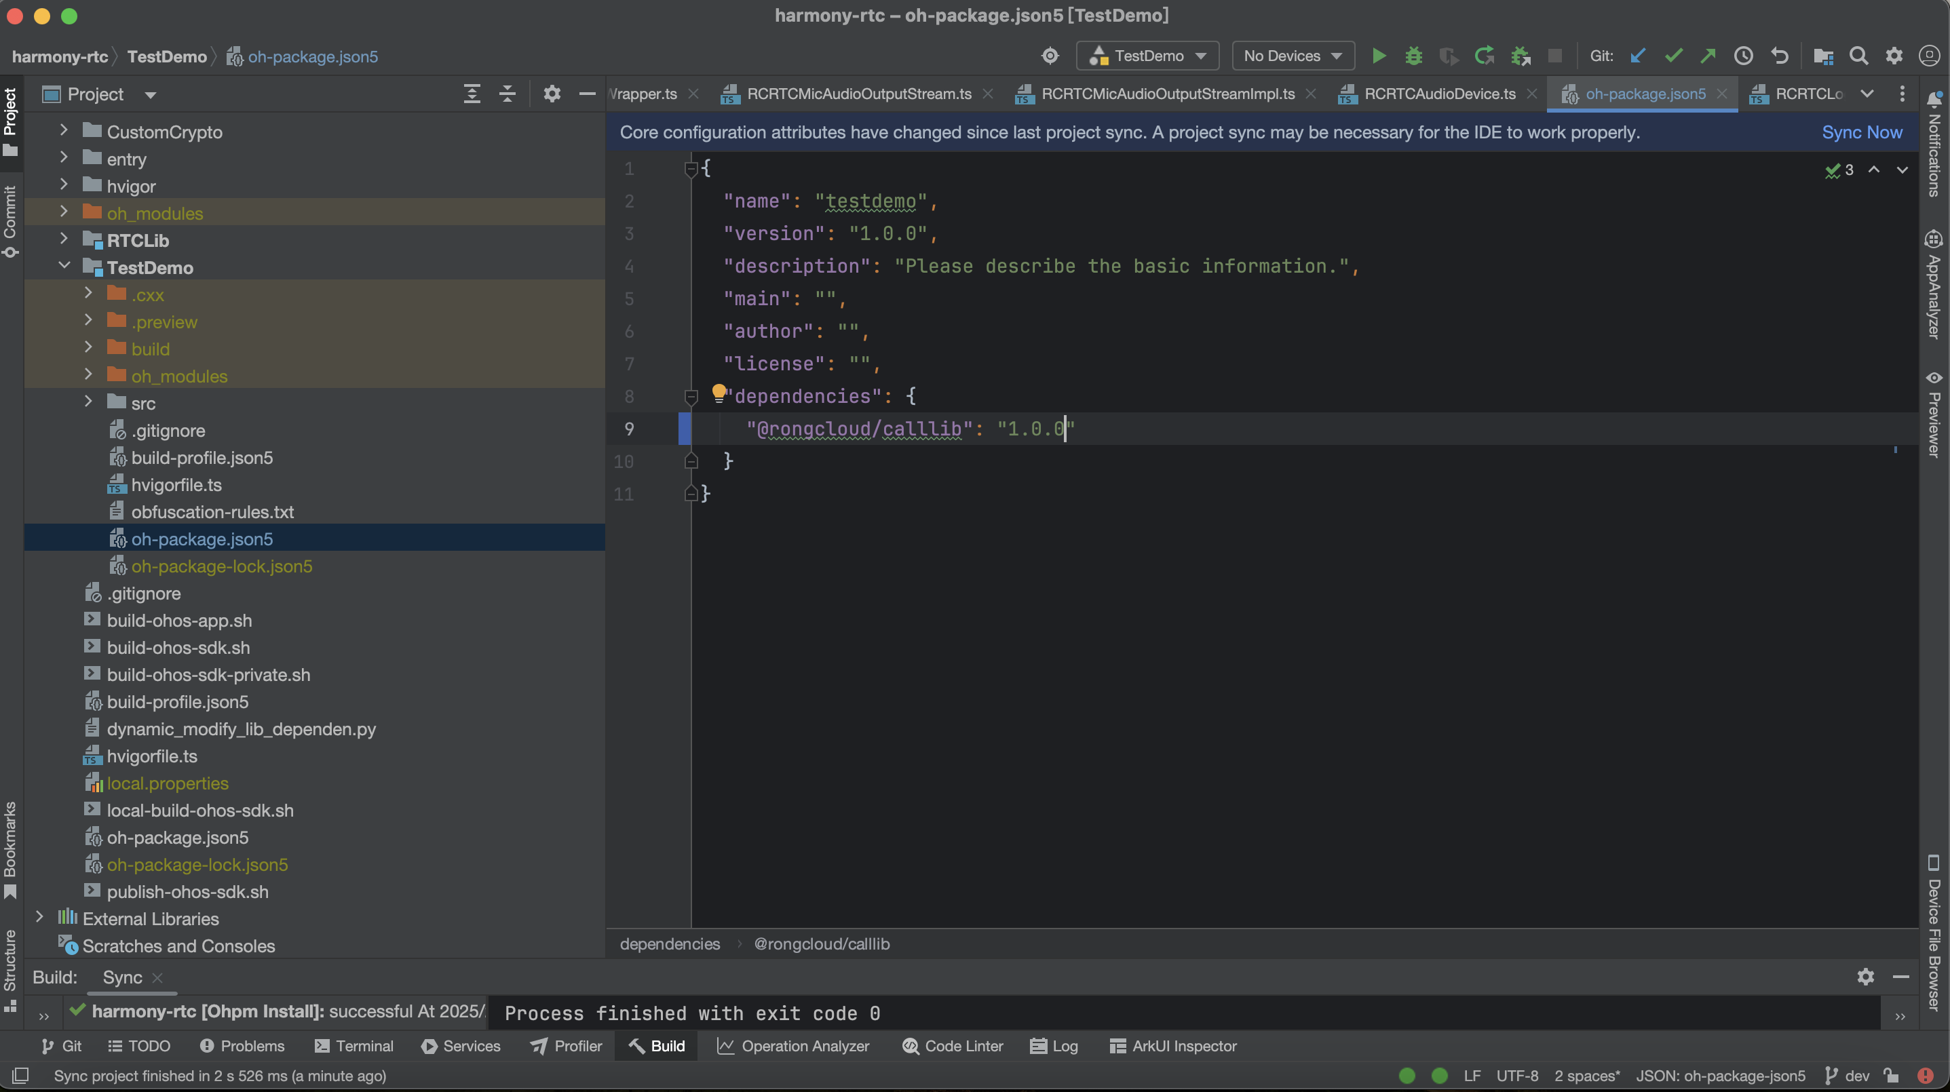This screenshot has height=1092, width=1950.
Task: Click the intention lightbulb on dependencies line
Action: click(x=719, y=392)
